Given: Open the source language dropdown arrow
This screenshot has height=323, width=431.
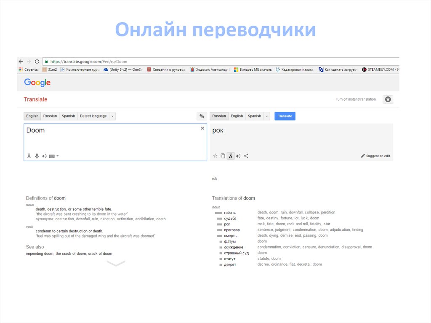Looking at the screenshot, I should [x=112, y=116].
